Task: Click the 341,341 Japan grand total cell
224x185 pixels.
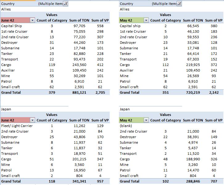Action: (x=79, y=181)
